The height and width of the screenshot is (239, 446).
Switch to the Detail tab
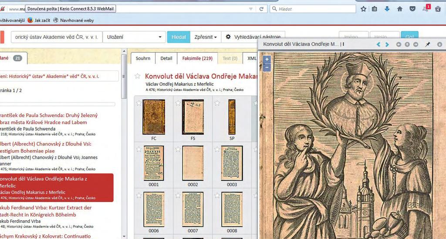(x=166, y=58)
